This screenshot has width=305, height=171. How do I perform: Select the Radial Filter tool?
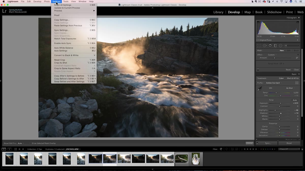click(281, 46)
